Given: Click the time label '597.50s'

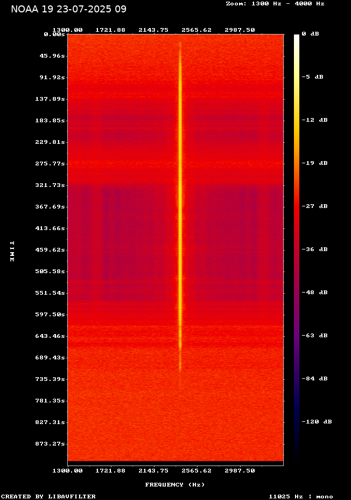Looking at the screenshot, I should [50, 315].
